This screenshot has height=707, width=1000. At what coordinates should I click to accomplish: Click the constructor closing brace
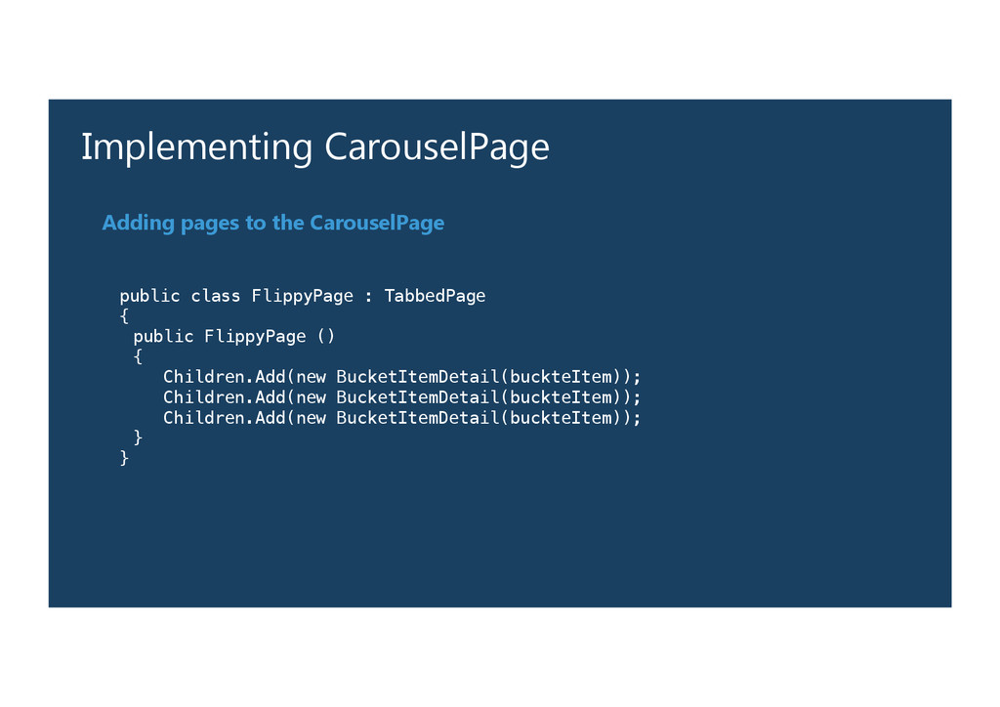pos(139,437)
